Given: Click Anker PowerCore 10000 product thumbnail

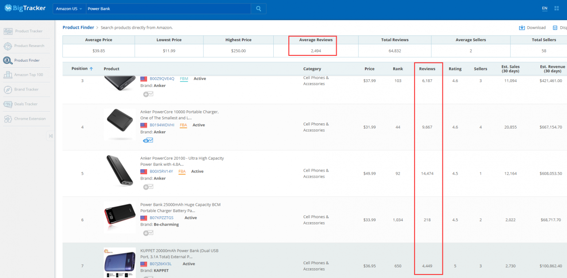Looking at the screenshot, I should pos(120,125).
